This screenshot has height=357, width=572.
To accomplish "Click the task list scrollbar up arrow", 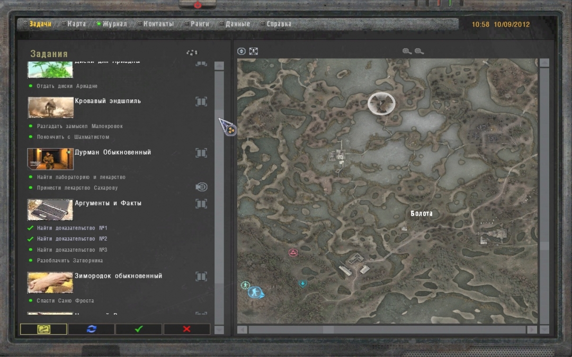I will [x=219, y=66].
